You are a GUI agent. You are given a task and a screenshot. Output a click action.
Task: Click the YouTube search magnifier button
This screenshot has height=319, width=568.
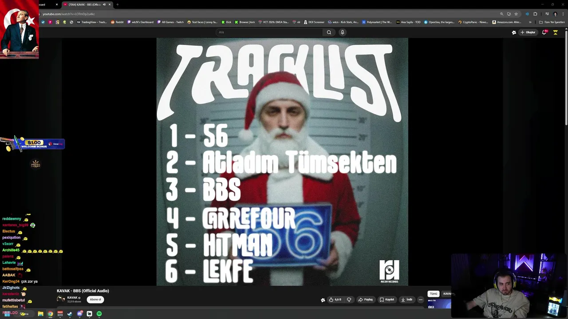(329, 32)
